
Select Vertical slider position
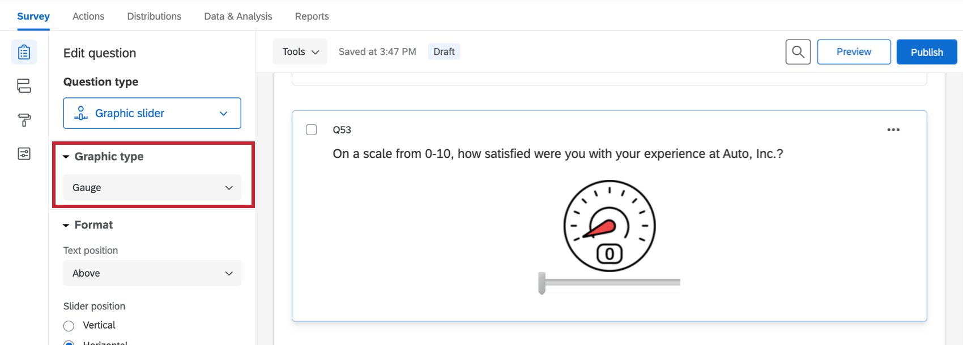(69, 326)
